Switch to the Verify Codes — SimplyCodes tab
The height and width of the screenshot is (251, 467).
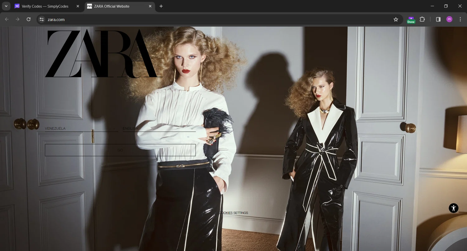click(x=45, y=6)
